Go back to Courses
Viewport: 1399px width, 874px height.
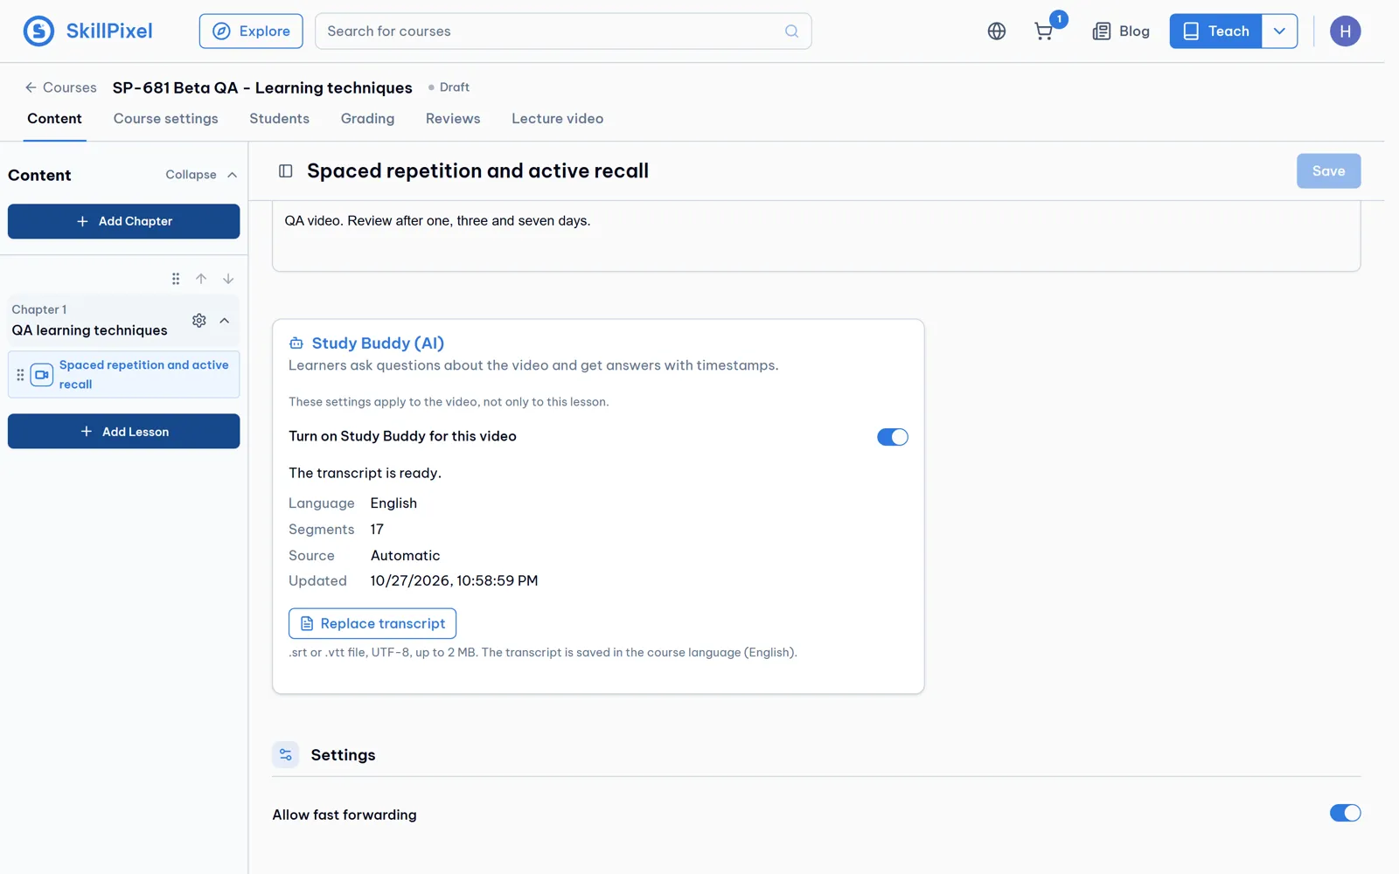click(x=60, y=87)
